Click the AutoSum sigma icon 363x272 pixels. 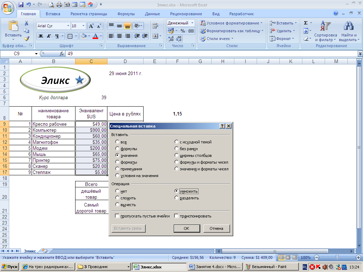306,23
